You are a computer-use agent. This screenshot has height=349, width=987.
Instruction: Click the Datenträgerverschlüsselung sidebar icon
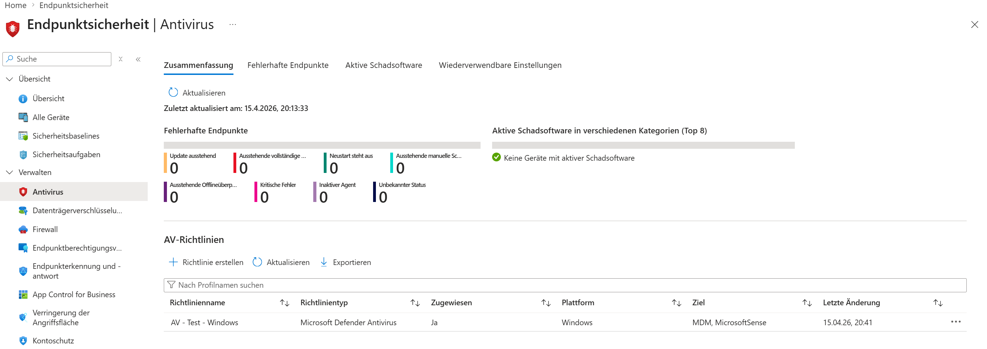coord(23,211)
